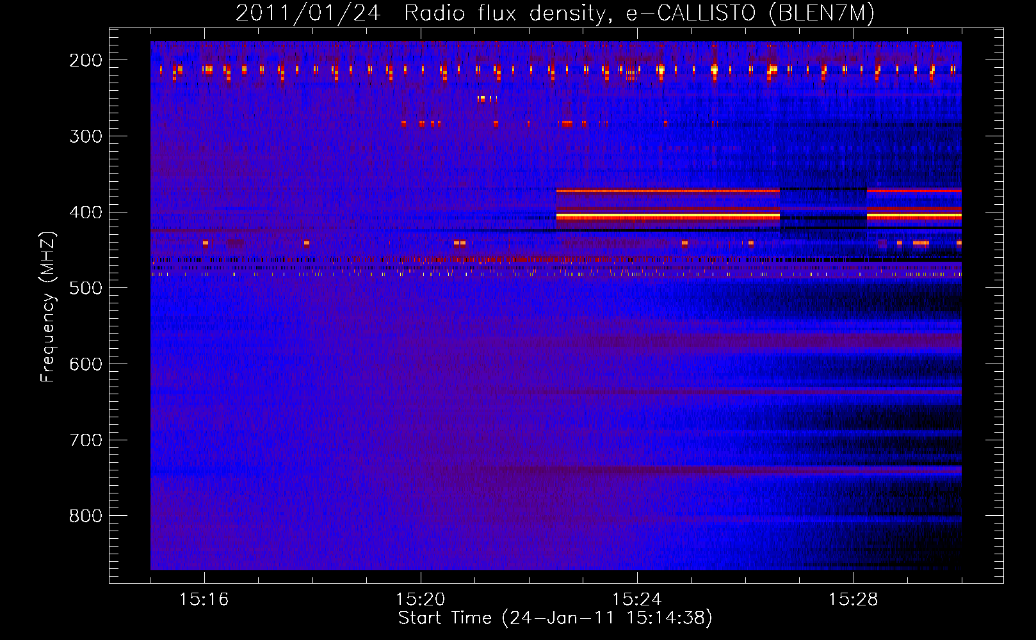Click the 500 frequency tick label

[x=86, y=287]
